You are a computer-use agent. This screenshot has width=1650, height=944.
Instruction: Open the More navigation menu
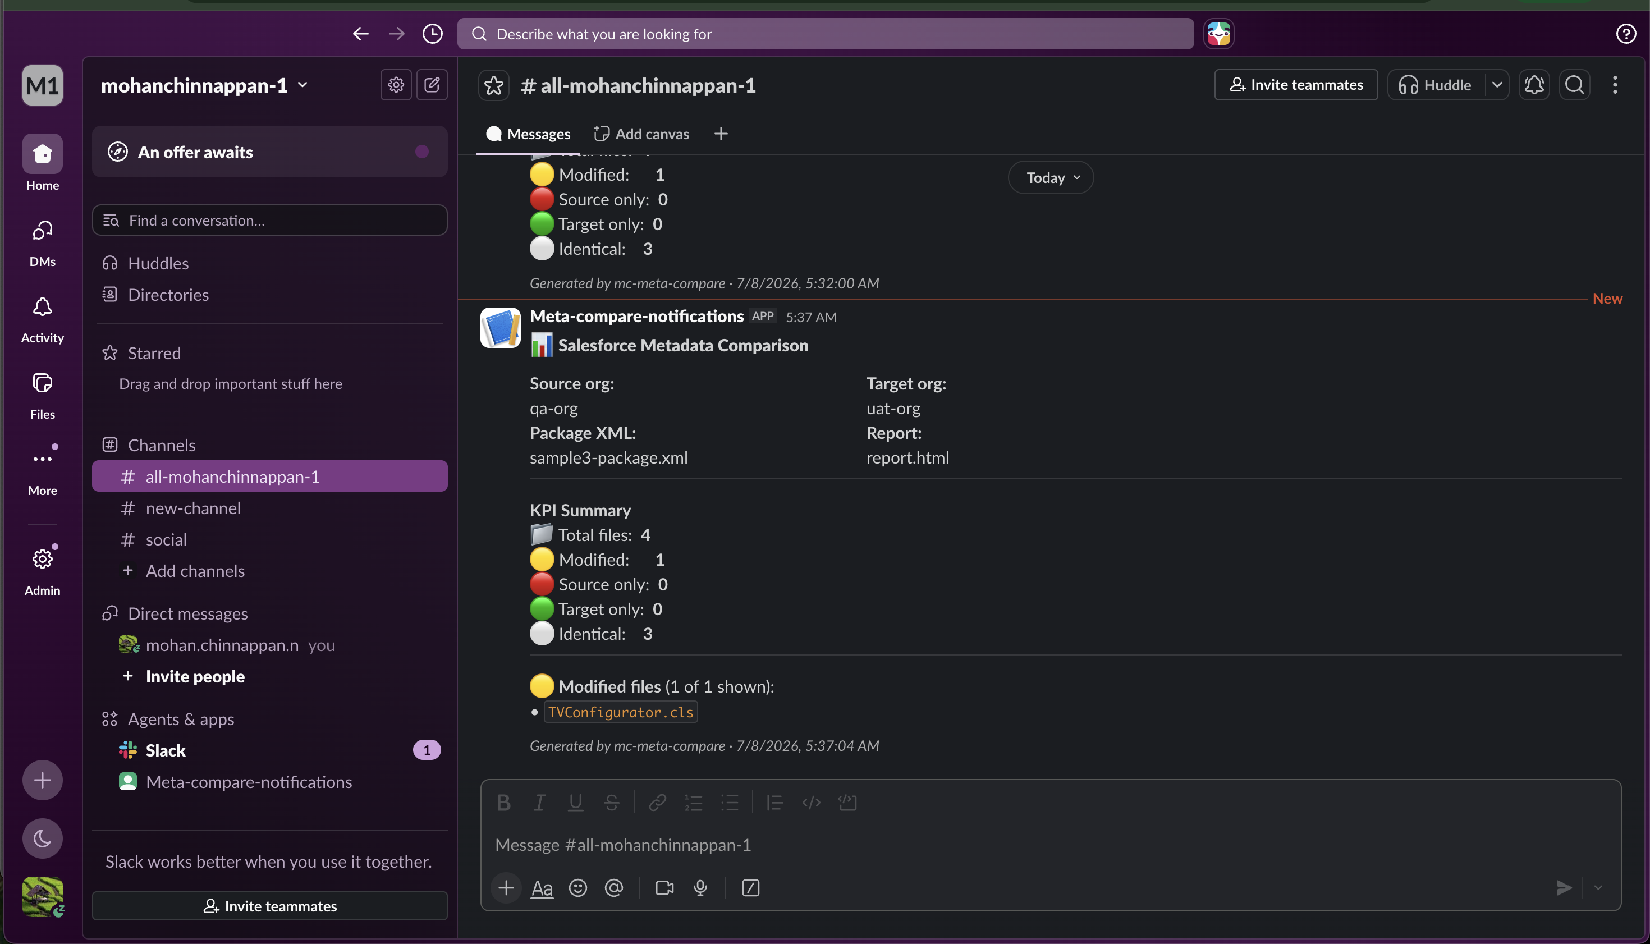coord(42,470)
